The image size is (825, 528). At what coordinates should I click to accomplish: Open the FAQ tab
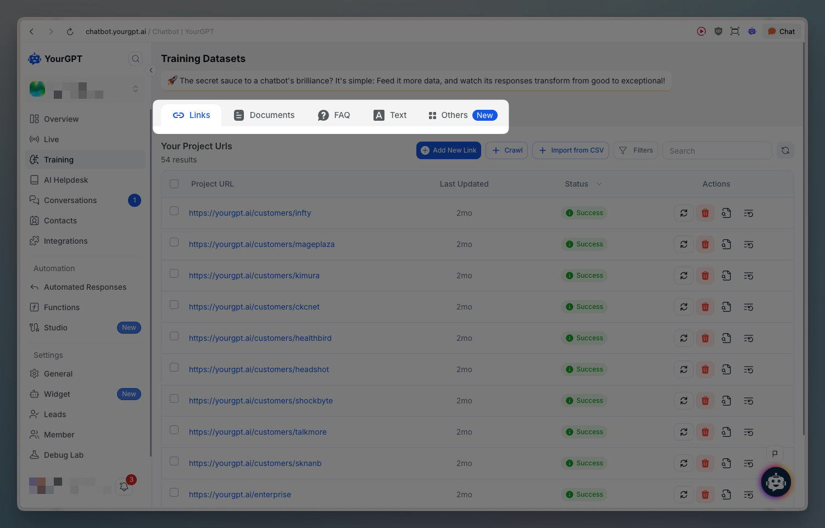point(334,115)
